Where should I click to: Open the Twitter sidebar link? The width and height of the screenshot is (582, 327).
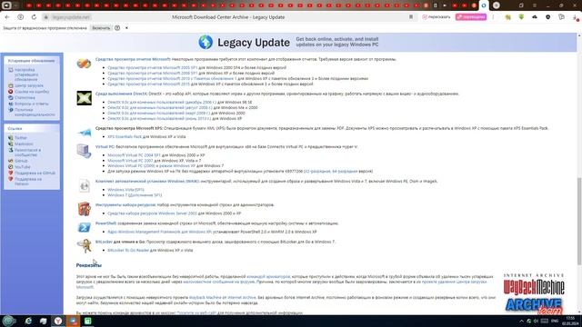pyautogui.click(x=20, y=137)
